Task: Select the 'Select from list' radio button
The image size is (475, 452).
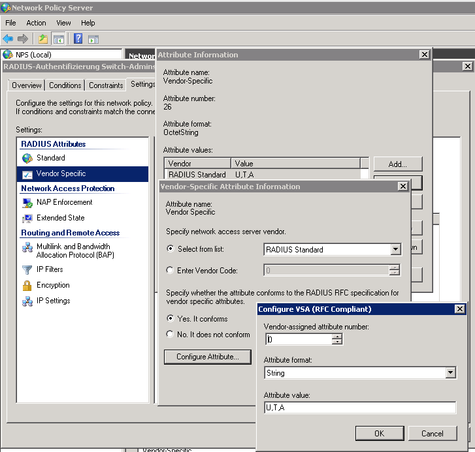Action: pyautogui.click(x=171, y=249)
